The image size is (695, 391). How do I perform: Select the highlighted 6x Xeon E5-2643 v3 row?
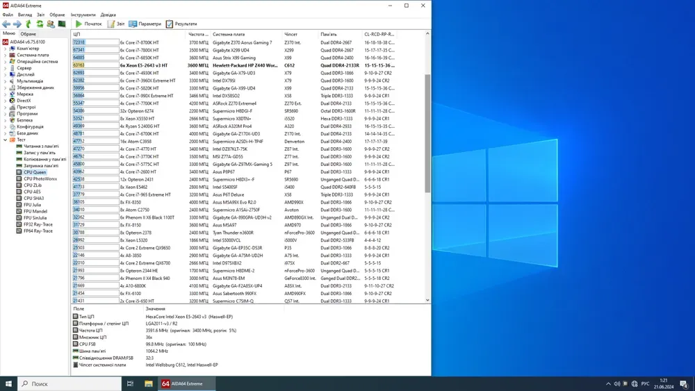143,65
